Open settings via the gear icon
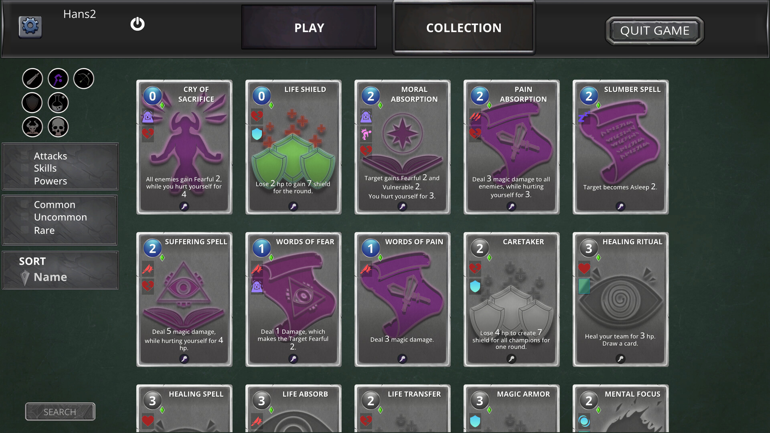 pyautogui.click(x=30, y=26)
